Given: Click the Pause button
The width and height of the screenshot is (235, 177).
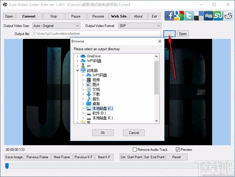Looking at the screenshot, I should click(76, 16).
